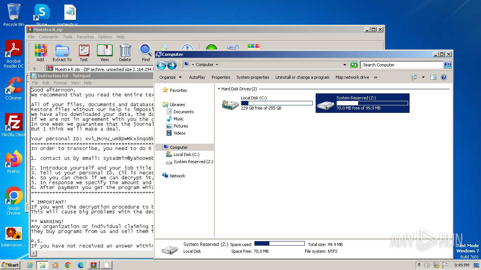Click System properties button
This screenshot has width=481, height=270.
coord(253,77)
